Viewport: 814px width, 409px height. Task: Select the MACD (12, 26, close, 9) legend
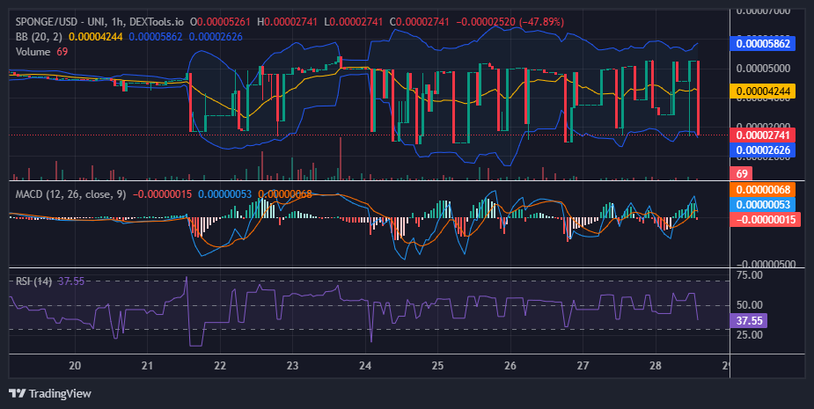tap(70, 194)
